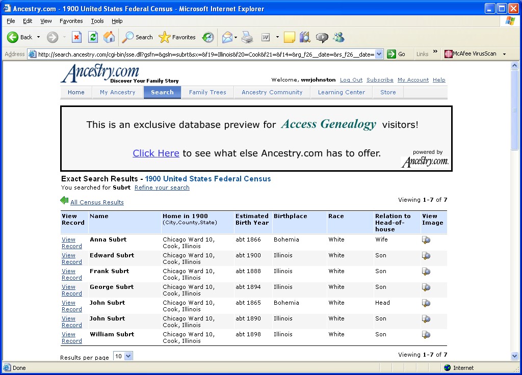The height and width of the screenshot is (375, 522).
Task: Open the McAfee VirusScan dropdown arrow
Action: pos(504,54)
